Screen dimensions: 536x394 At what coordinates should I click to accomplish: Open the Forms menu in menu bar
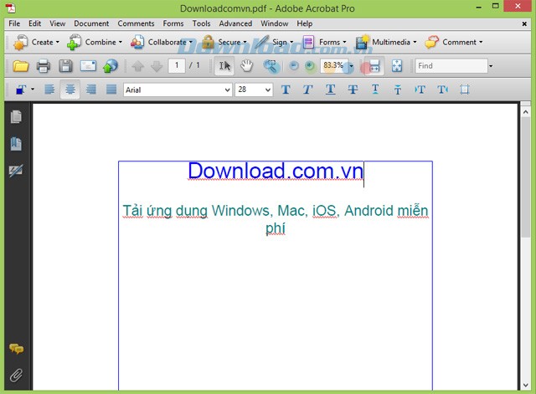tap(173, 23)
